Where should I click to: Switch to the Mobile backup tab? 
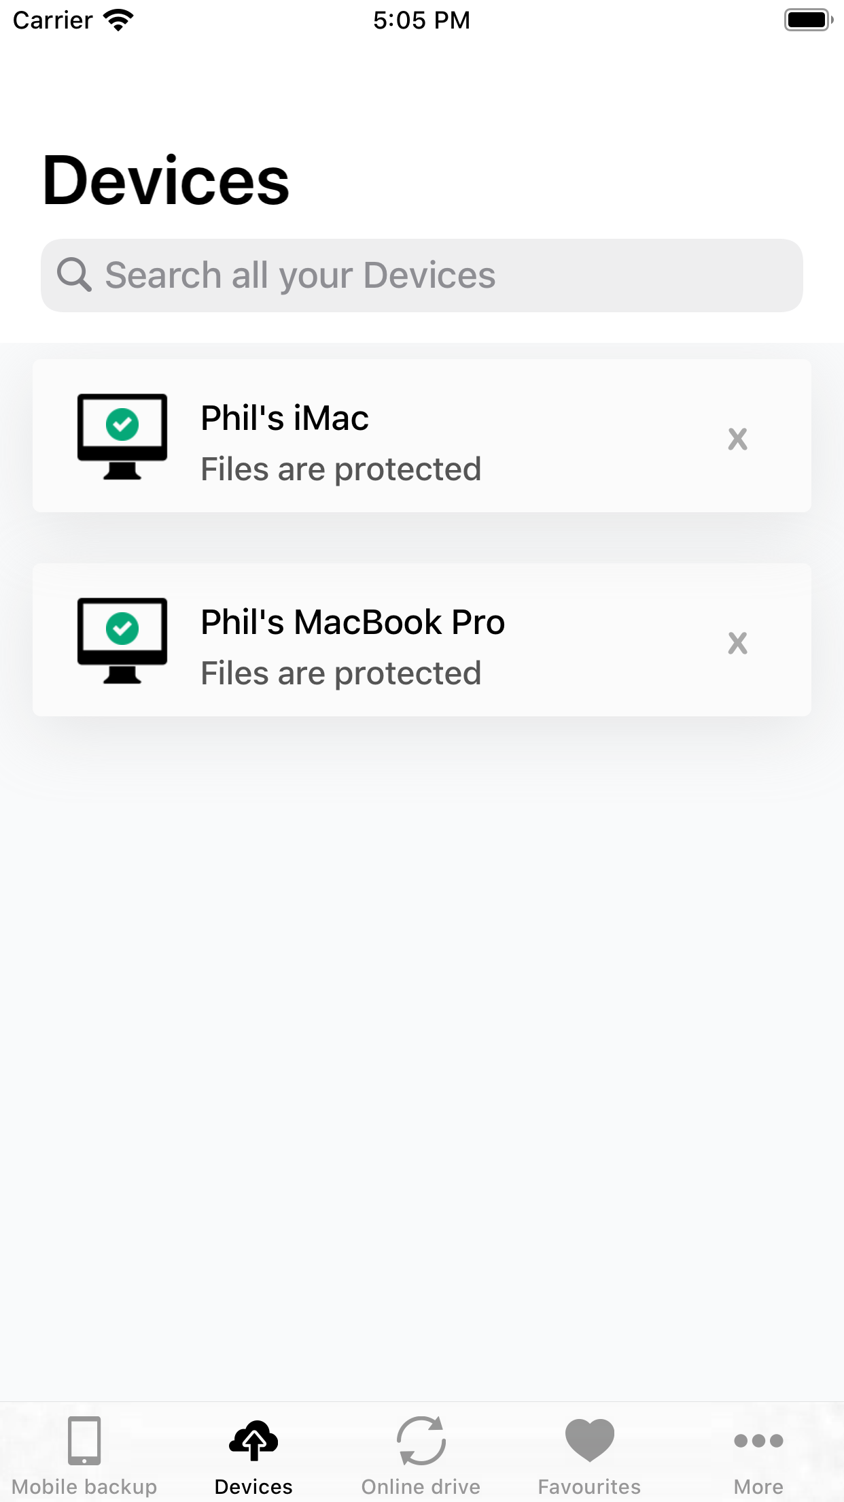(x=85, y=1456)
